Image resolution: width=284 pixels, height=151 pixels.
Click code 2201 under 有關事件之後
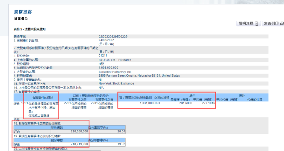(x=94, y=103)
